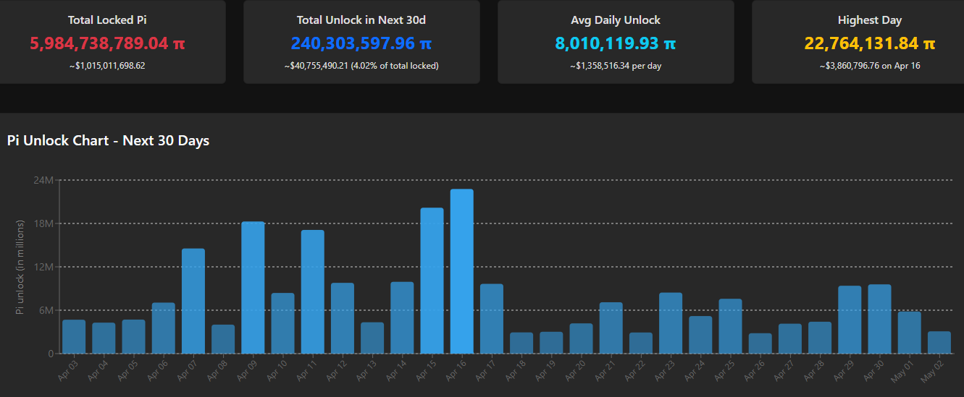This screenshot has height=397, width=964.
Task: Select the Apr 11 unlock bar
Action: [313, 291]
